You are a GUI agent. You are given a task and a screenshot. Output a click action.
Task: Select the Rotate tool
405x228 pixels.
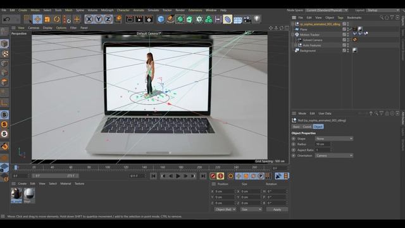pos(56,19)
